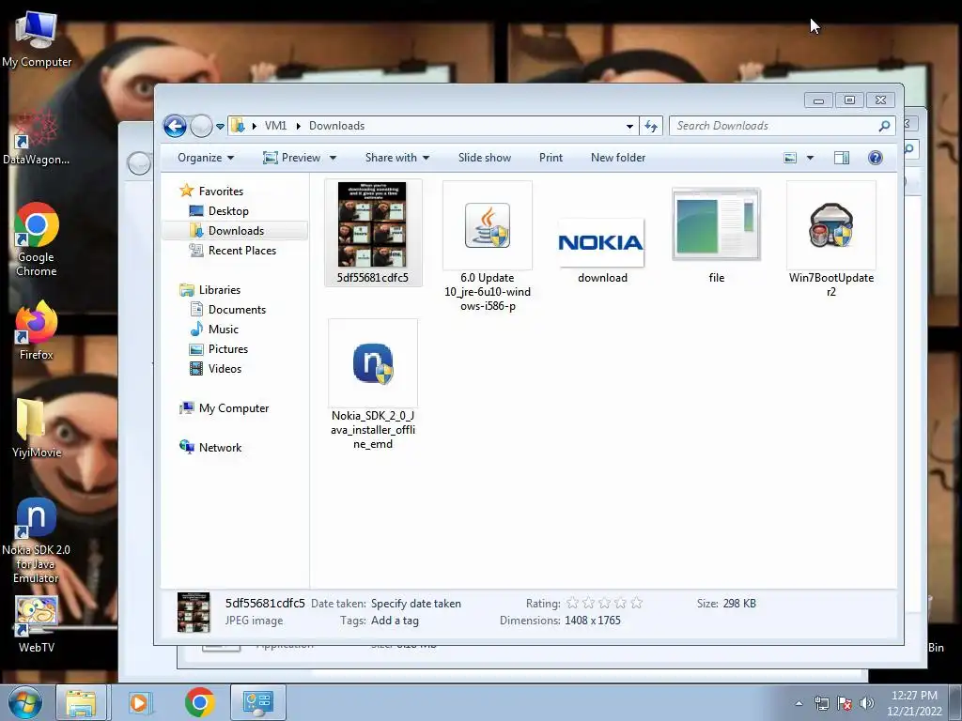Viewport: 962px width, 721px height.
Task: Open Action Center flag tray icon
Action: coord(845,703)
